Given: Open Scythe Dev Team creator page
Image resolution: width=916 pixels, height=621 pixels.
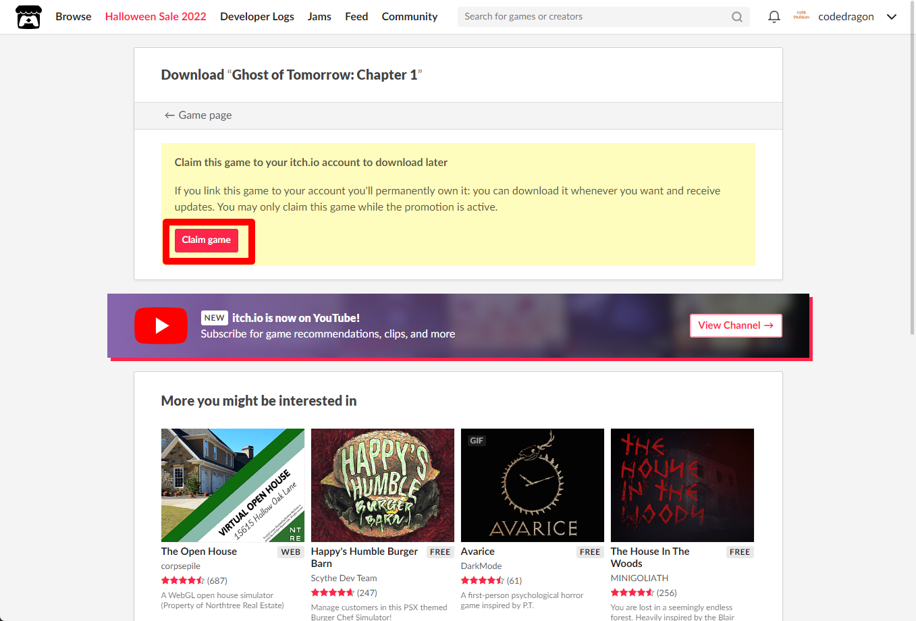Looking at the screenshot, I should coord(344,578).
